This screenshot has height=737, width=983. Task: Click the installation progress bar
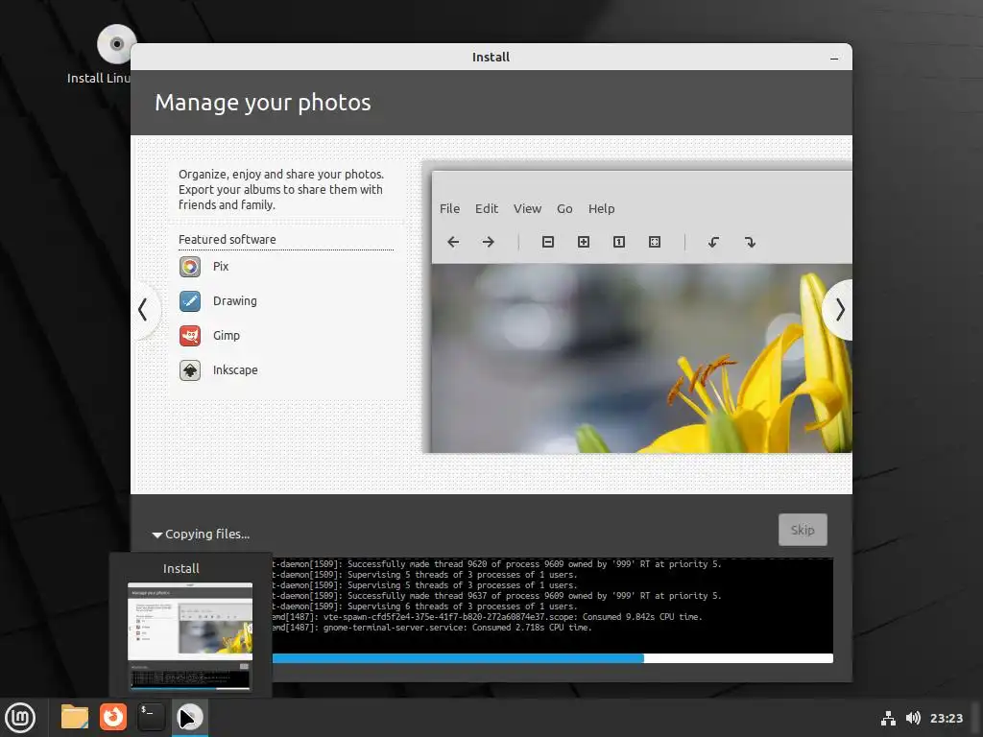pyautogui.click(x=552, y=658)
